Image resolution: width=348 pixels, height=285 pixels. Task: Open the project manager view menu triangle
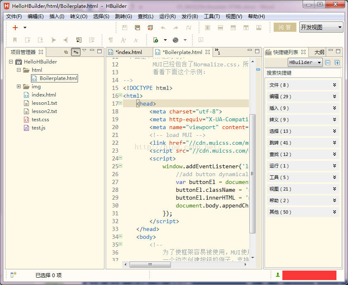(84, 50)
